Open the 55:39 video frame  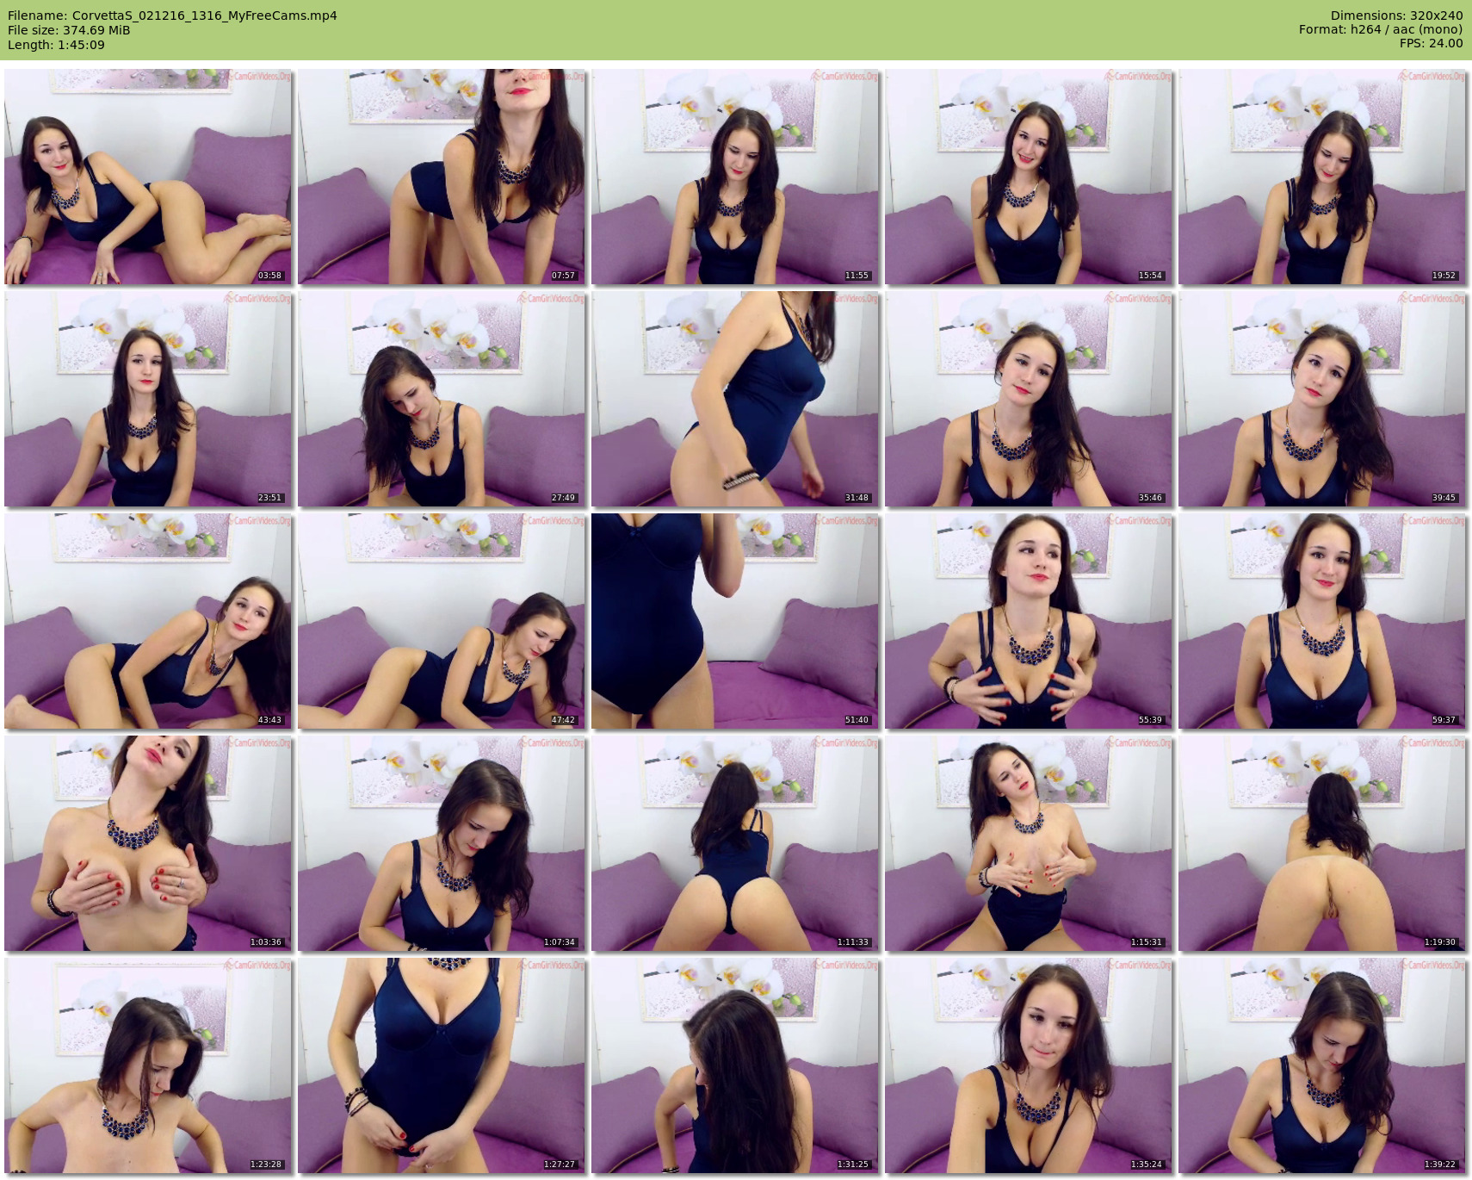tap(1029, 621)
